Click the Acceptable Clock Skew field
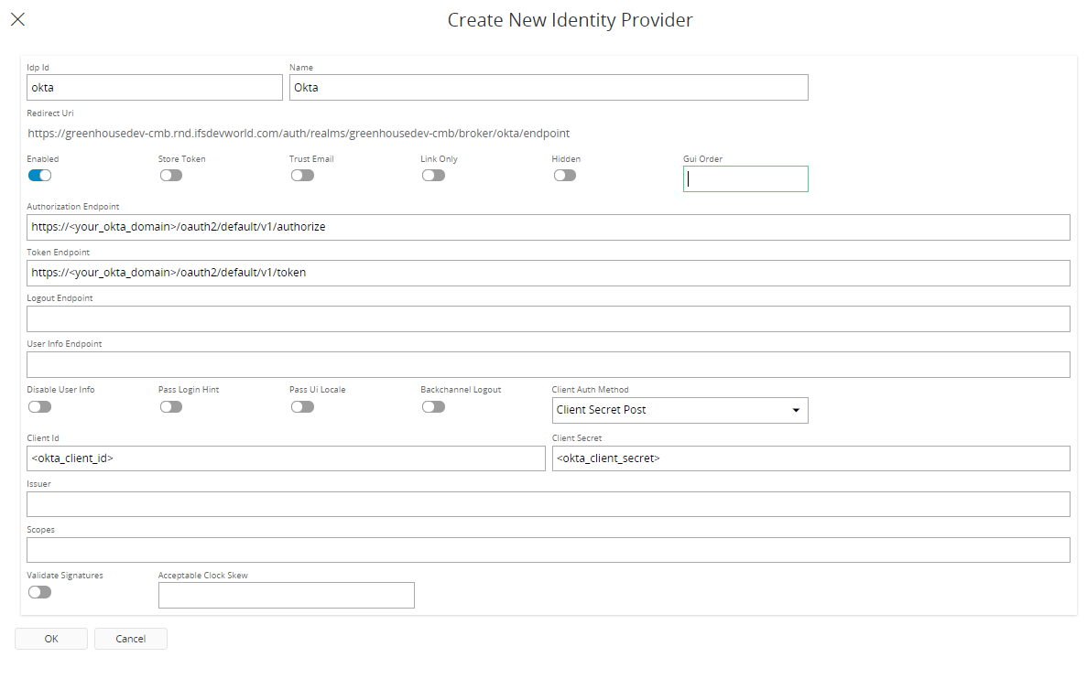This screenshot has height=679, width=1087. pyautogui.click(x=287, y=595)
